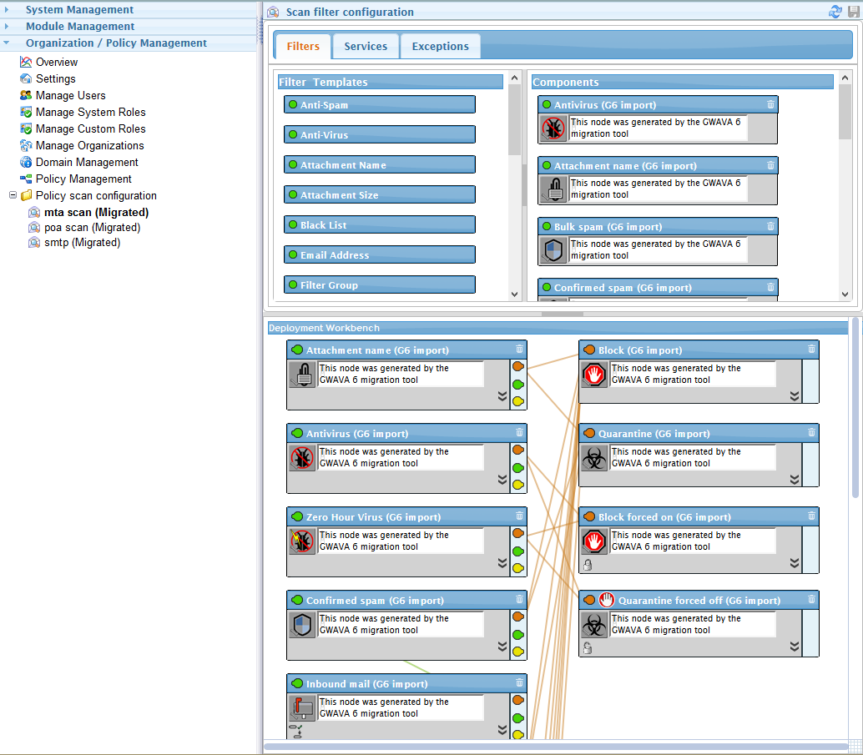Viewport: 863px width, 755px height.
Task: Select the Black List filter template
Action: (379, 224)
